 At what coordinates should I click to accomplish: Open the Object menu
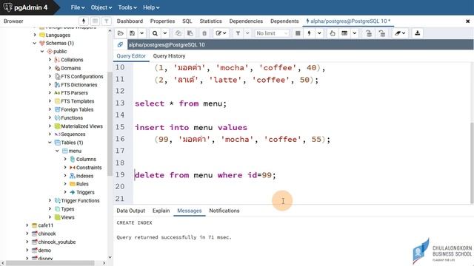tap(101, 7)
